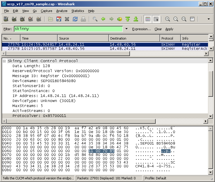The width and height of the screenshot is (215, 182).
Task: Open the Go menu
Action: pyautogui.click(x=35, y=11)
